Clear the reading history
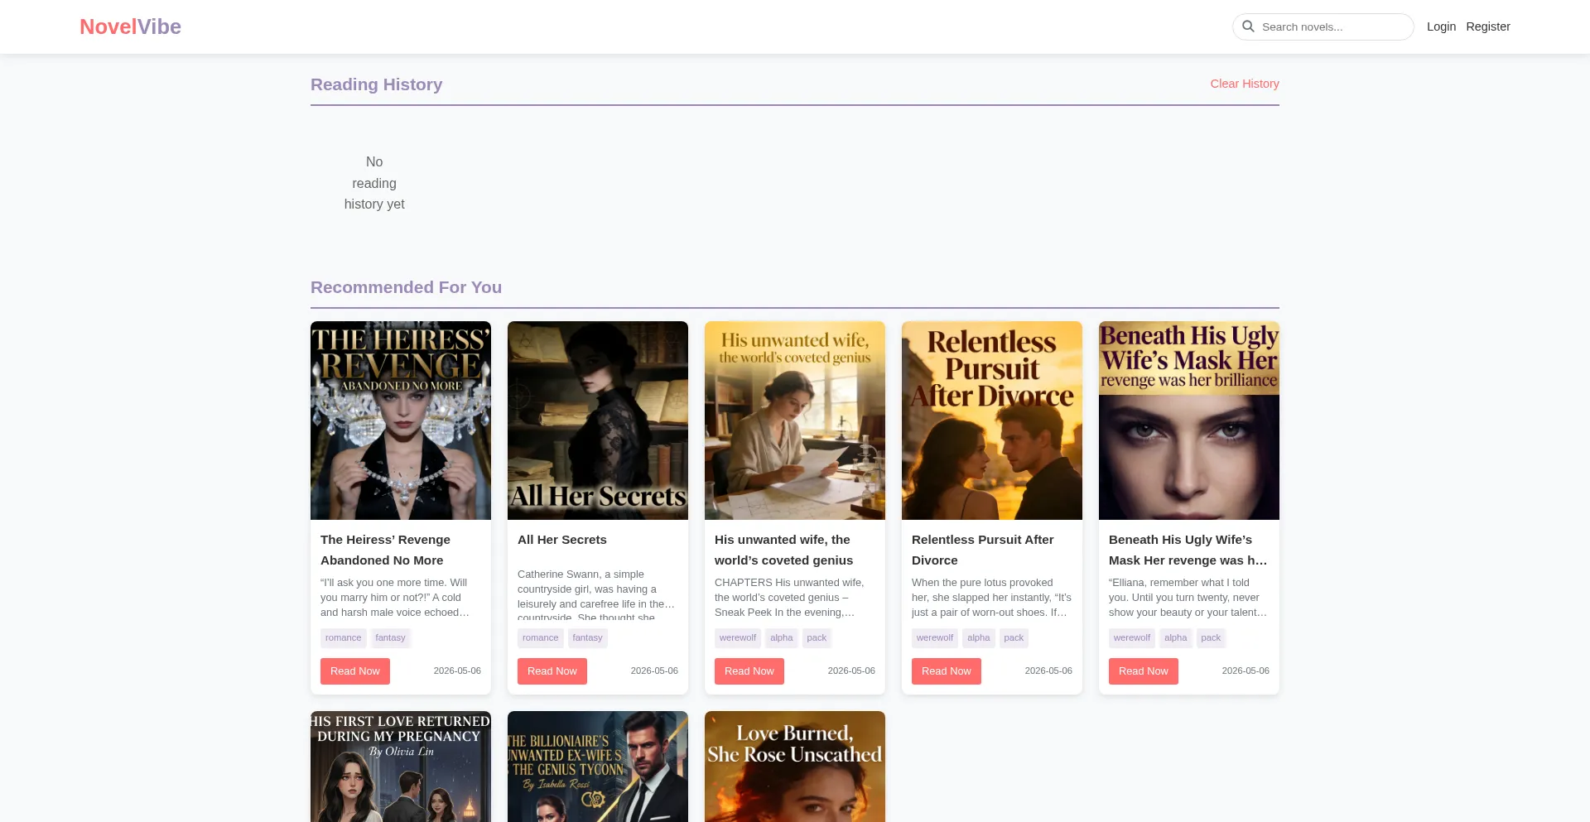Screen dimensions: 1590x822 pyautogui.click(x=1245, y=84)
